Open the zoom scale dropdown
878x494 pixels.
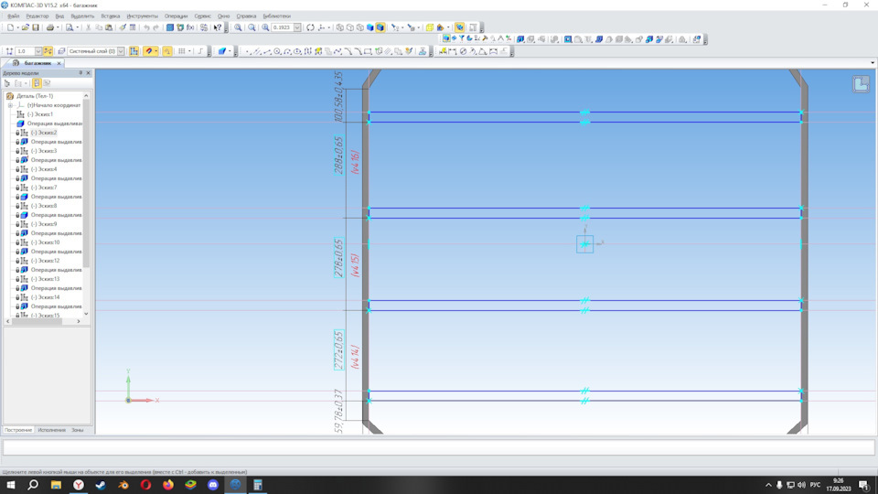tap(297, 27)
